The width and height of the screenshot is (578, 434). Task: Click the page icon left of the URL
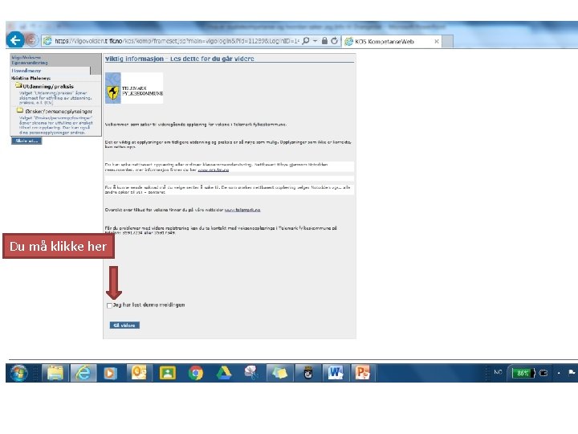click(47, 41)
